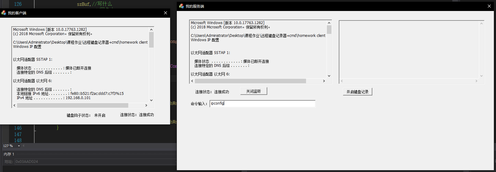Click down arrow of client output vertical scrollbar
Image resolution: width=496 pixels, height=172 pixels.
[x=151, y=100]
